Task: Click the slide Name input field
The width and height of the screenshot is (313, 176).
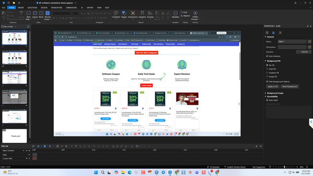Action: 292,42
